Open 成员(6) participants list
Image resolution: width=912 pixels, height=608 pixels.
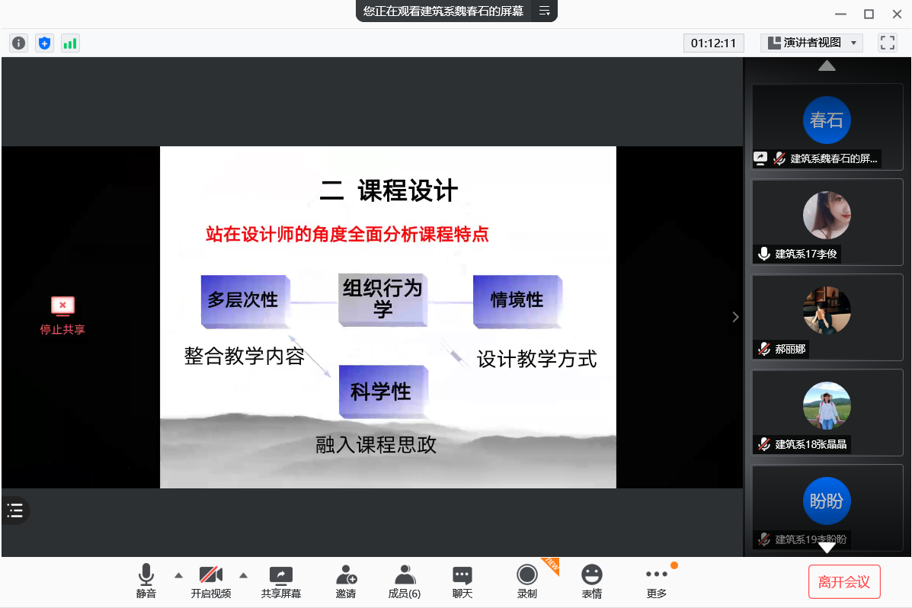(x=404, y=581)
